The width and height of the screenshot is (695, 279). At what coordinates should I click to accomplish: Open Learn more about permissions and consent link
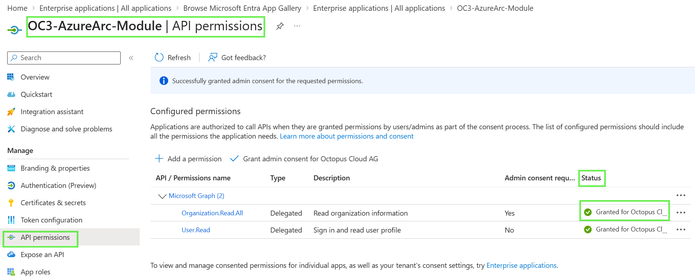(346, 136)
